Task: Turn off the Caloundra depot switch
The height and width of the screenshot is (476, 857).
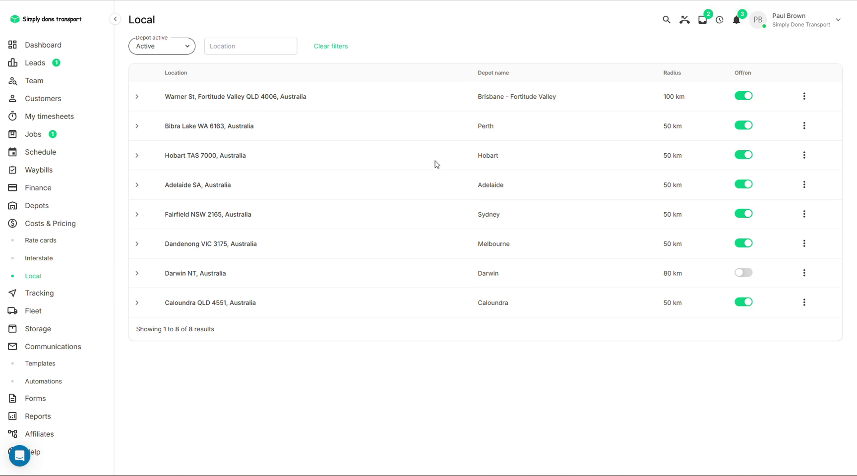Action: (x=743, y=302)
